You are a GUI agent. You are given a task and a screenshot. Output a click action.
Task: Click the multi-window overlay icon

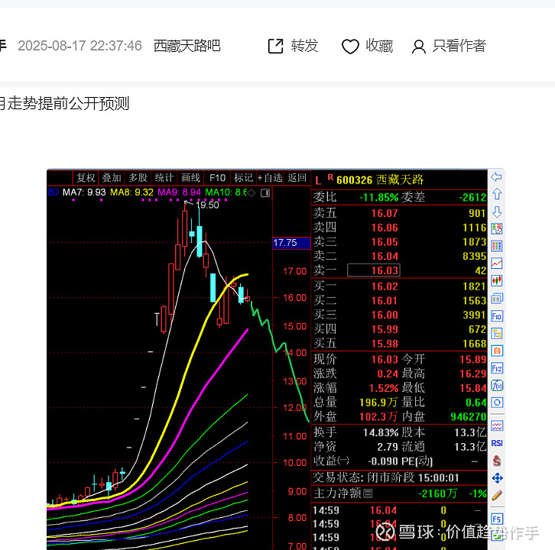click(x=497, y=299)
